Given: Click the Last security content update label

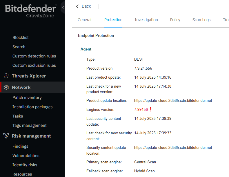Looking at the screenshot, I should (x=103, y=121).
